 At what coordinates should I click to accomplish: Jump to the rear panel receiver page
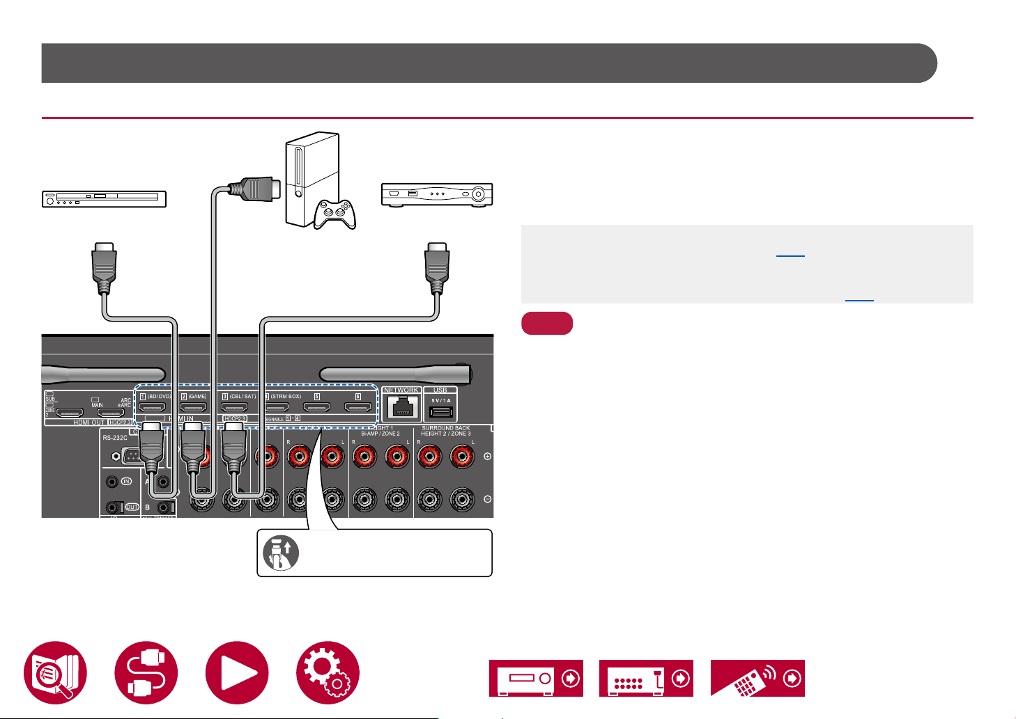646,678
